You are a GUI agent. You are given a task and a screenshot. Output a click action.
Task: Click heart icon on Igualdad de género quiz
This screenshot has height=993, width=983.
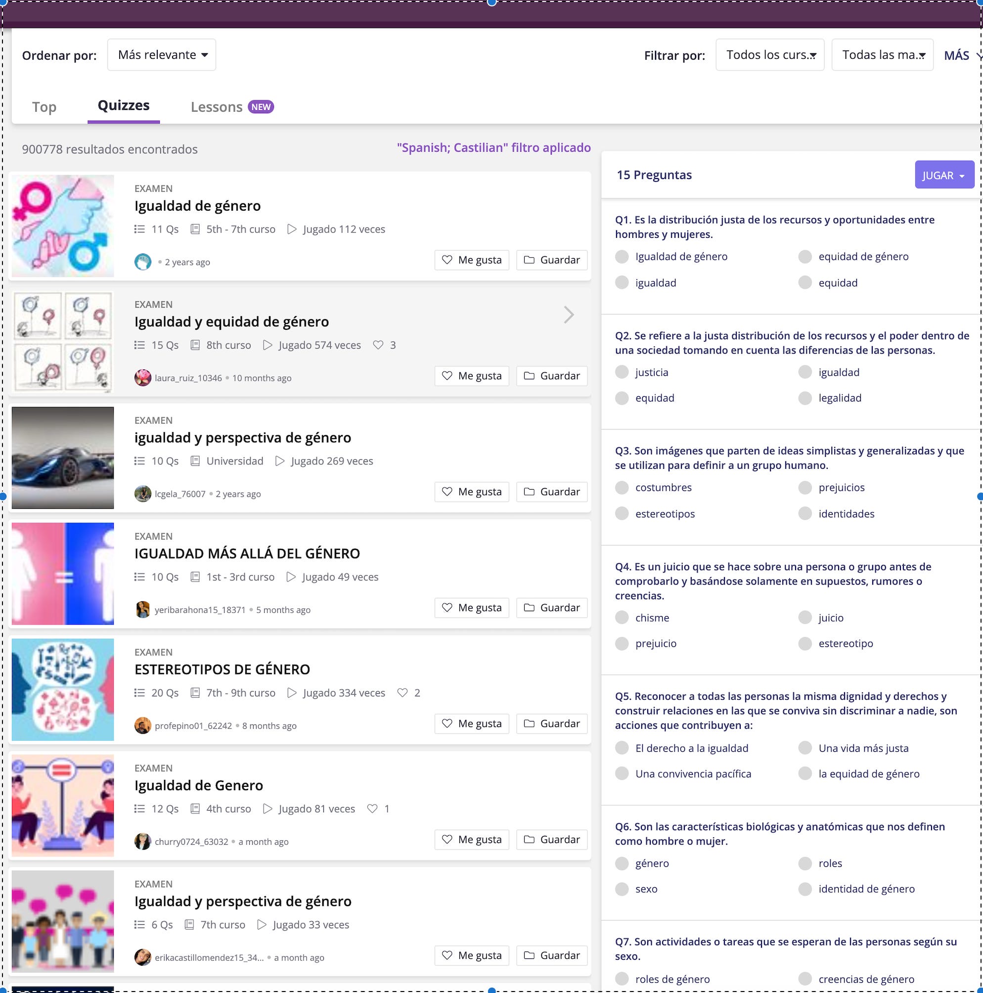(447, 260)
